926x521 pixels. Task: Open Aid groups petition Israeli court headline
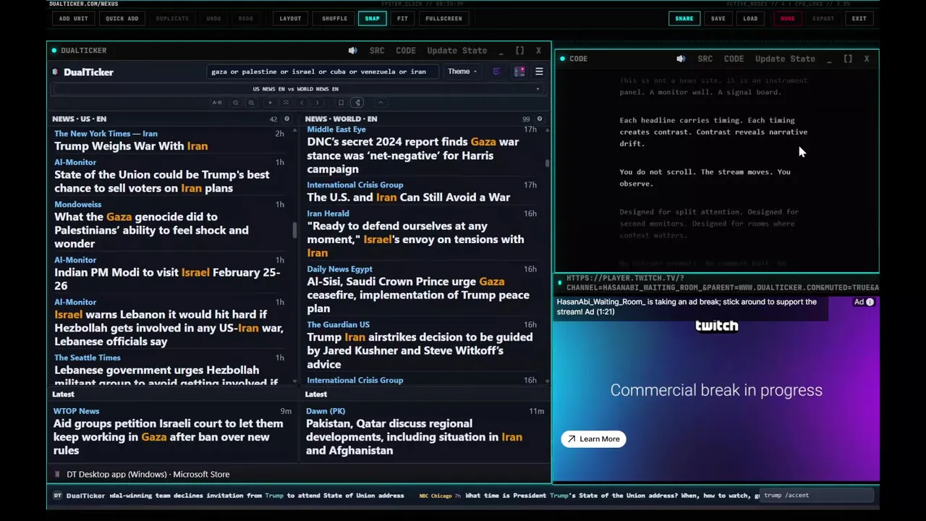click(168, 437)
